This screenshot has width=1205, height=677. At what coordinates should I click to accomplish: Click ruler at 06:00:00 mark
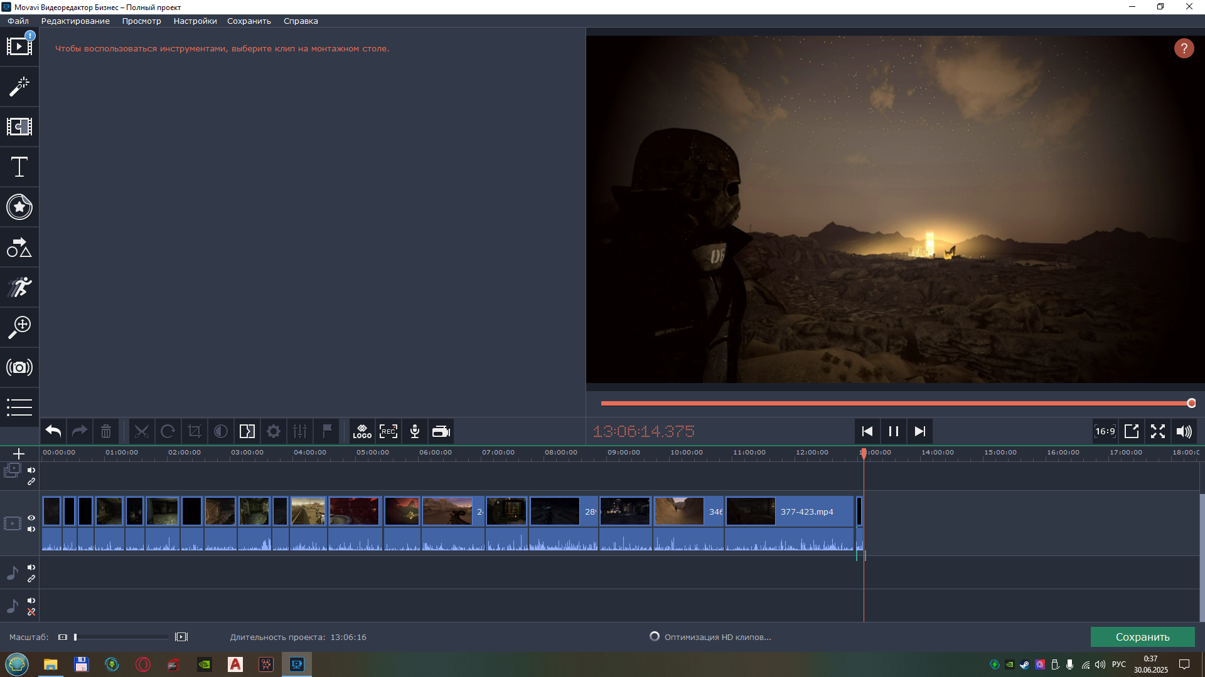(x=435, y=452)
